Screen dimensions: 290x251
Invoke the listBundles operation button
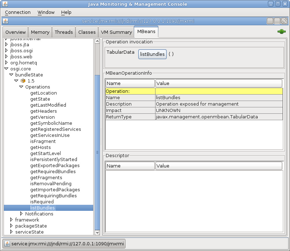152,54
